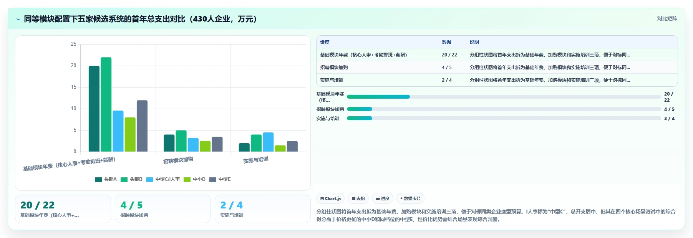Click x-axis label 招聘模块加购
Viewport: 693px width, 238px height.
coord(178,160)
